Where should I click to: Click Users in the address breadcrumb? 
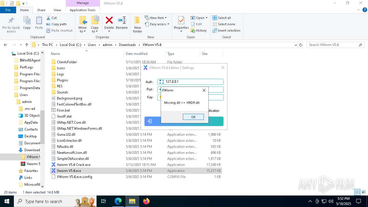pyautogui.click(x=92, y=45)
